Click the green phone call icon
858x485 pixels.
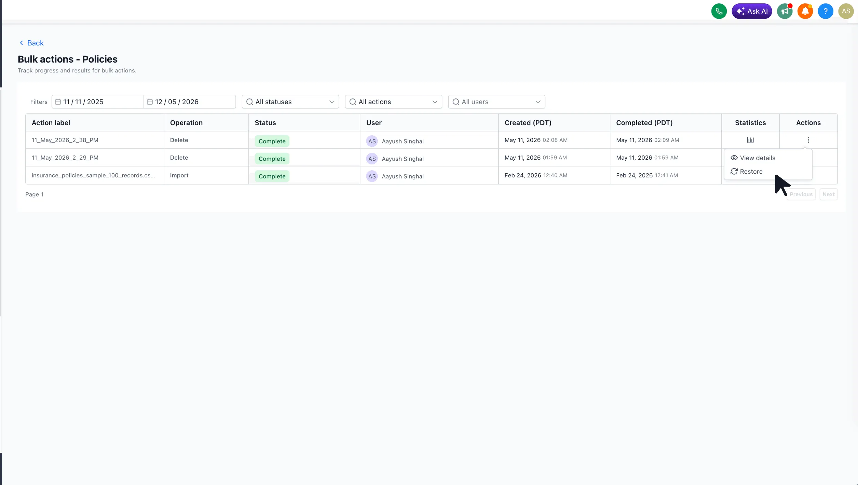pos(719,11)
